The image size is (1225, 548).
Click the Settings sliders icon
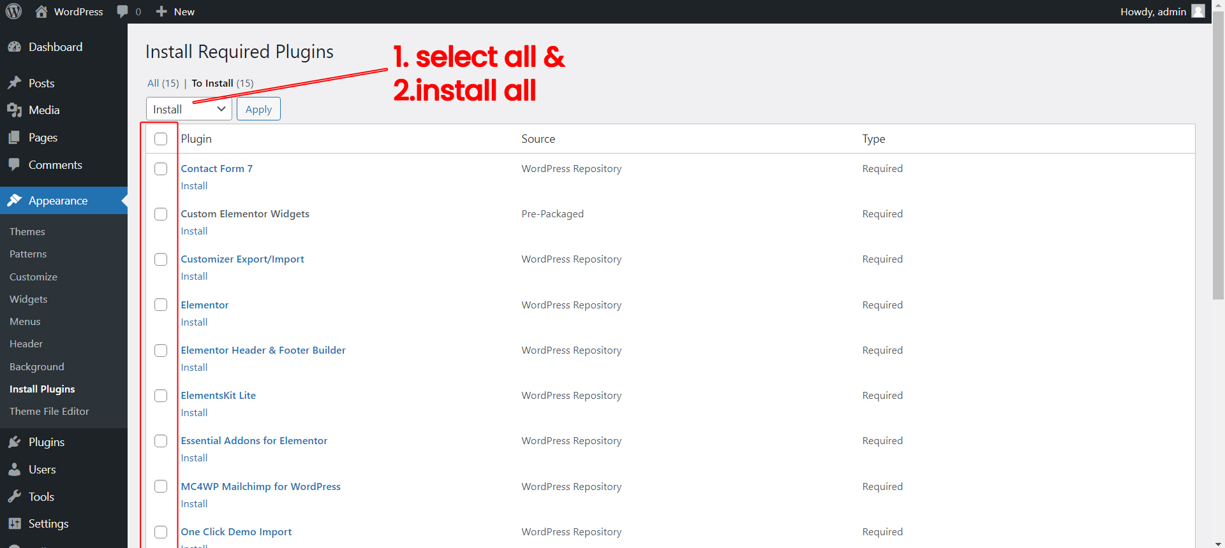coord(14,524)
